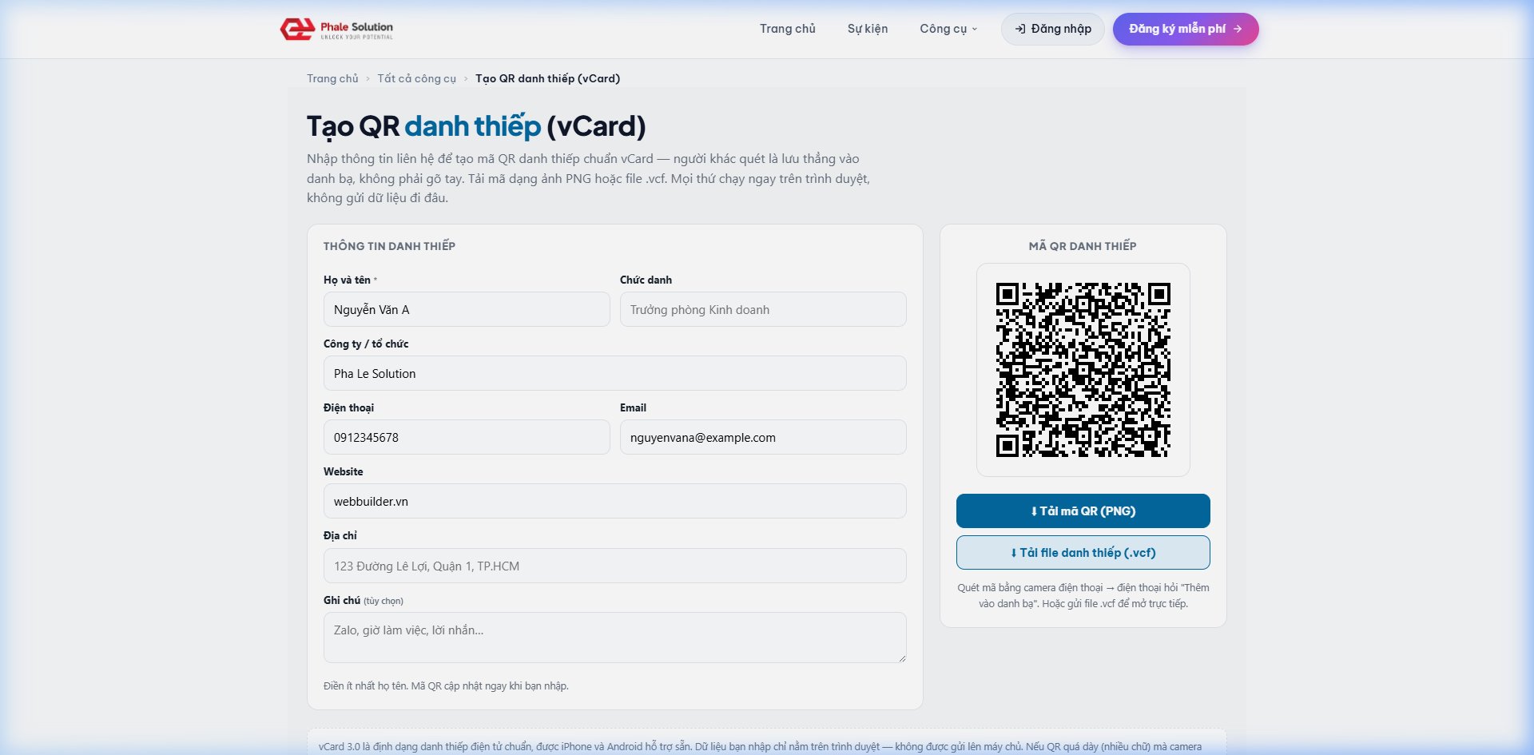Click the Chức danh label
This screenshot has width=1534, height=755.
646,280
